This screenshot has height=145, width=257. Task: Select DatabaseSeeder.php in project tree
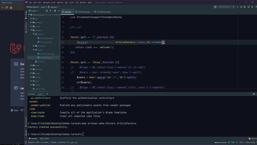[46, 54]
